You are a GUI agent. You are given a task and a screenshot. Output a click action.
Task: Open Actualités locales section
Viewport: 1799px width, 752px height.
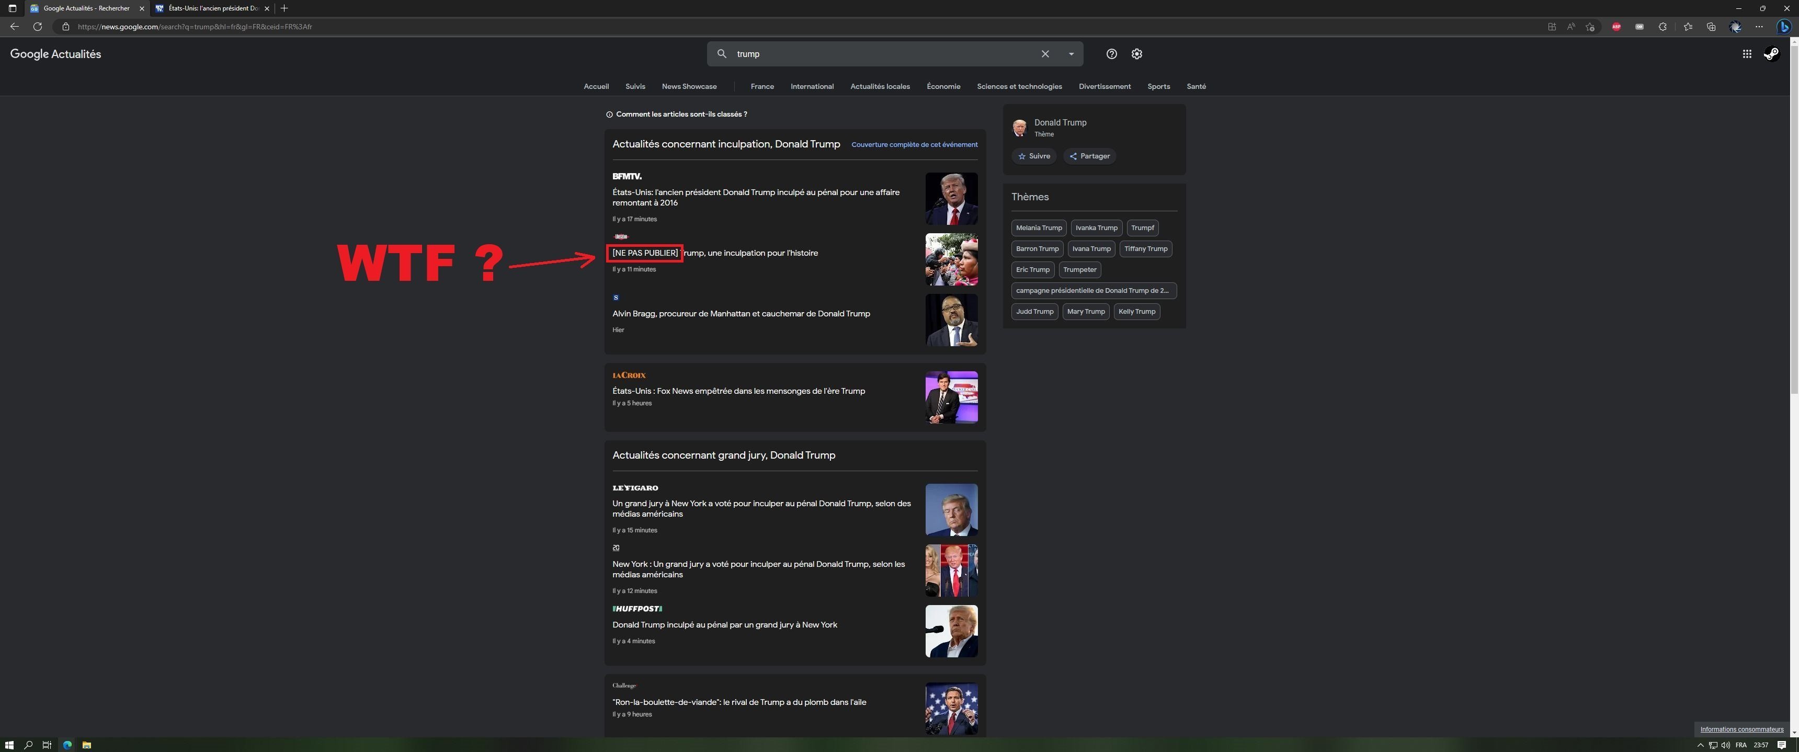[x=879, y=87]
